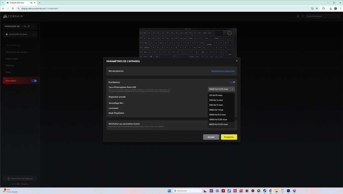Open the Windows Start menu
Viewport: 343px width, 194px height.
pos(169,191)
